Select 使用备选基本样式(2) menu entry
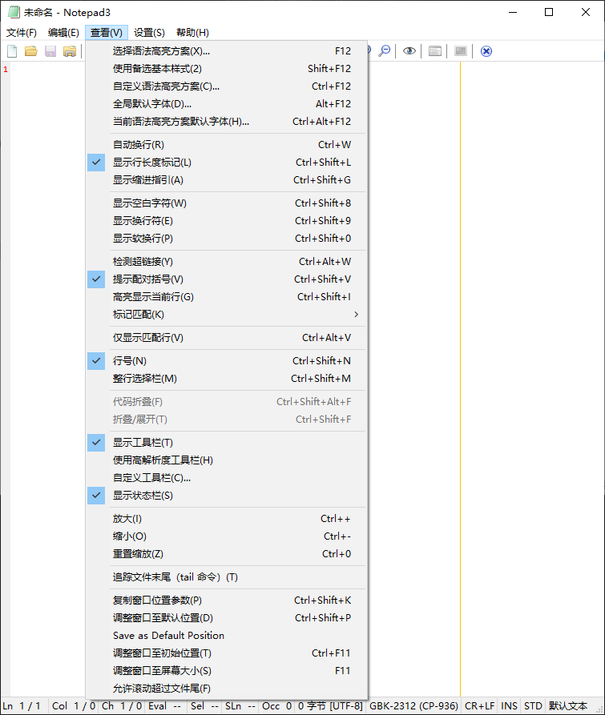Viewport: 605px width, 715px height. (226, 68)
